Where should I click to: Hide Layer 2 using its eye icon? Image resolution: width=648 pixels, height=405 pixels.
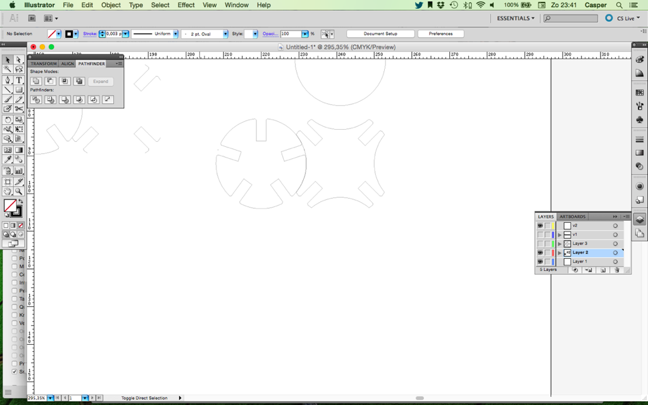pos(540,252)
